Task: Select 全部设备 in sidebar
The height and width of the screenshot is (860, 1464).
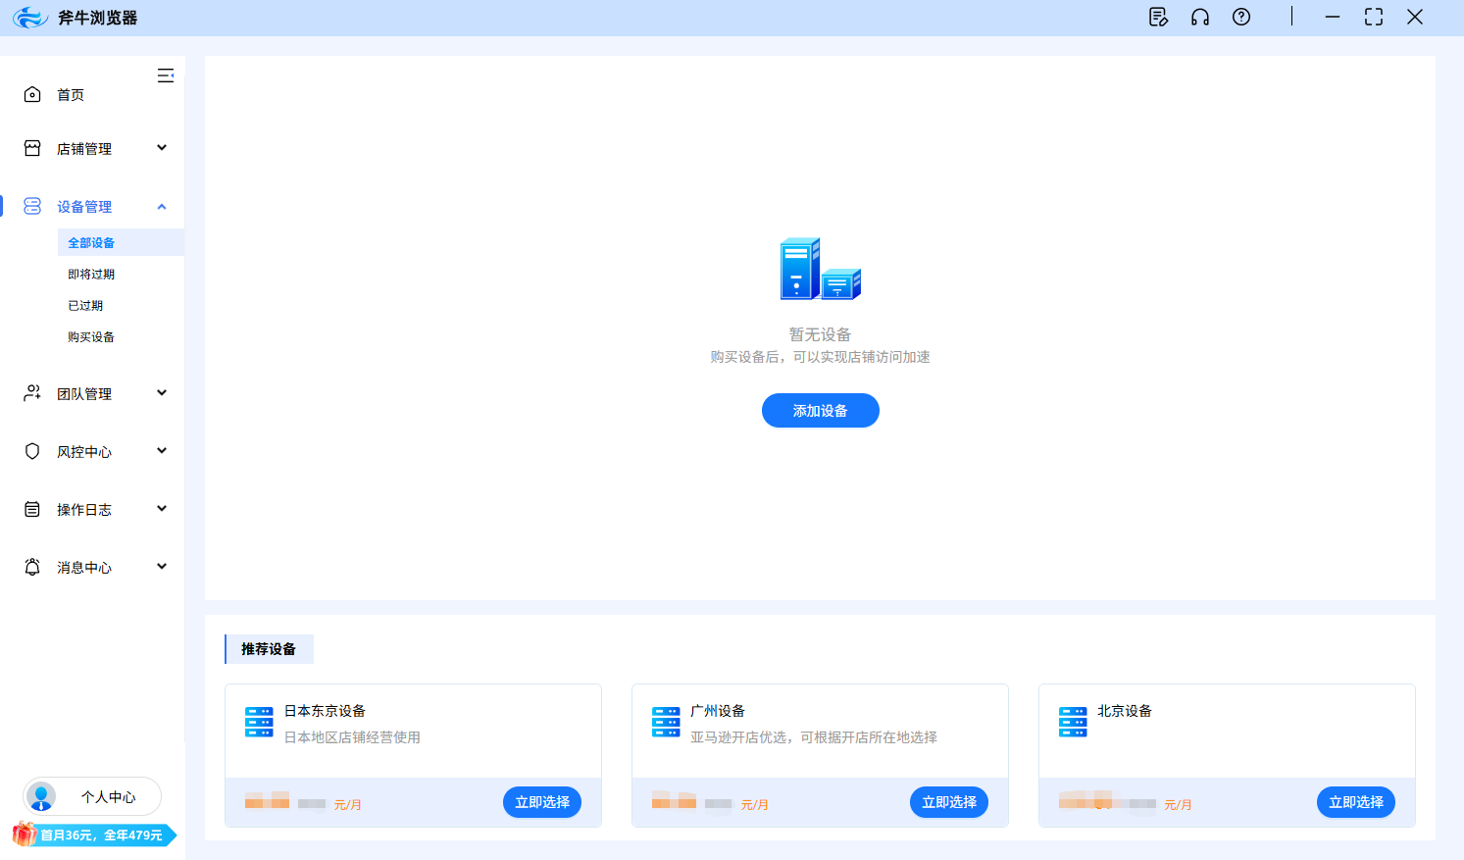Action: pyautogui.click(x=91, y=243)
